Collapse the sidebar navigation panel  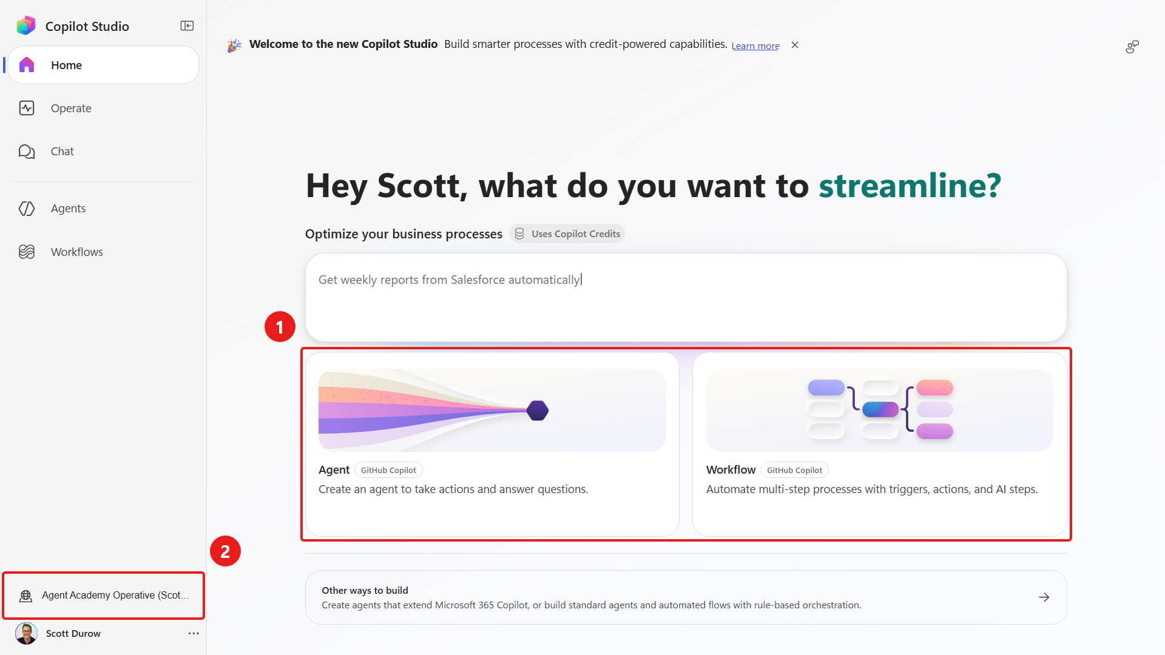(187, 25)
